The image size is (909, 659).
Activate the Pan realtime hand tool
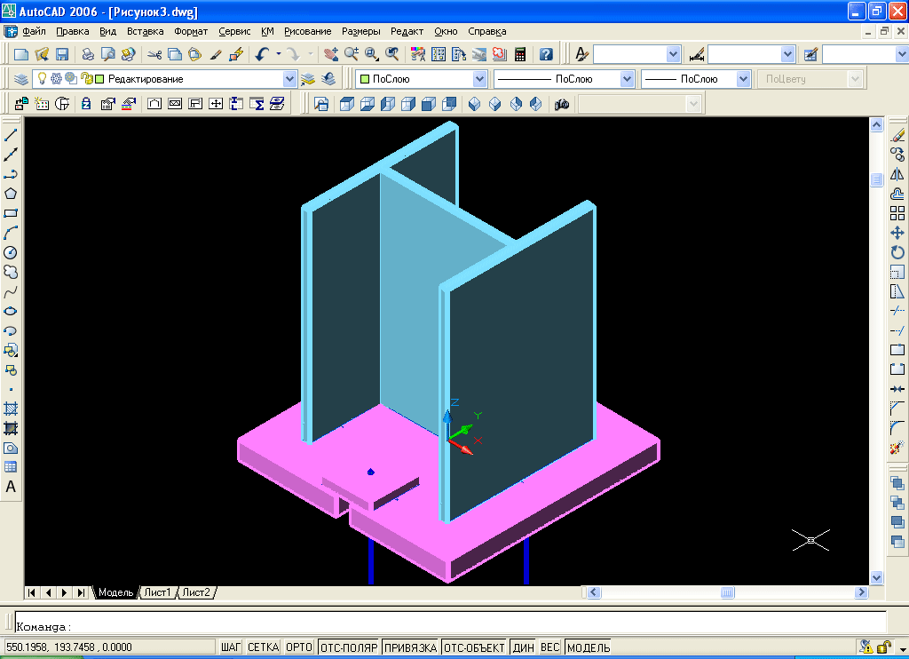click(x=332, y=54)
